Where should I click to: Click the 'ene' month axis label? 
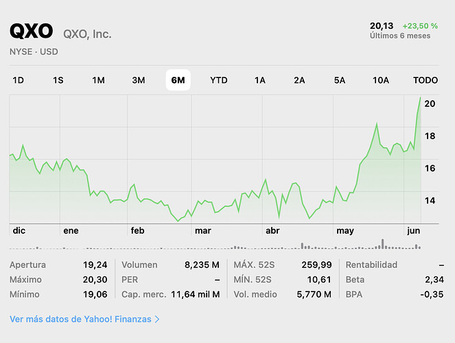click(x=71, y=230)
